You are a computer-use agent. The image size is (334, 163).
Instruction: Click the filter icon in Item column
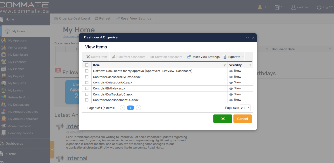click(224, 65)
